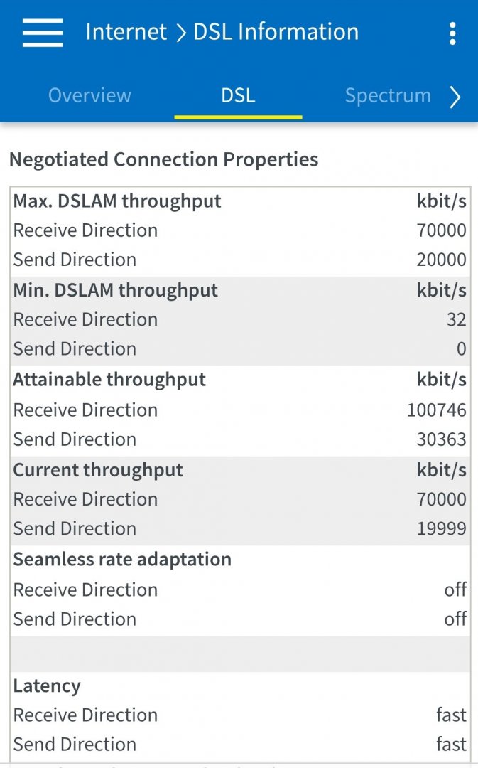Select the DSL tab

pyautogui.click(x=238, y=95)
